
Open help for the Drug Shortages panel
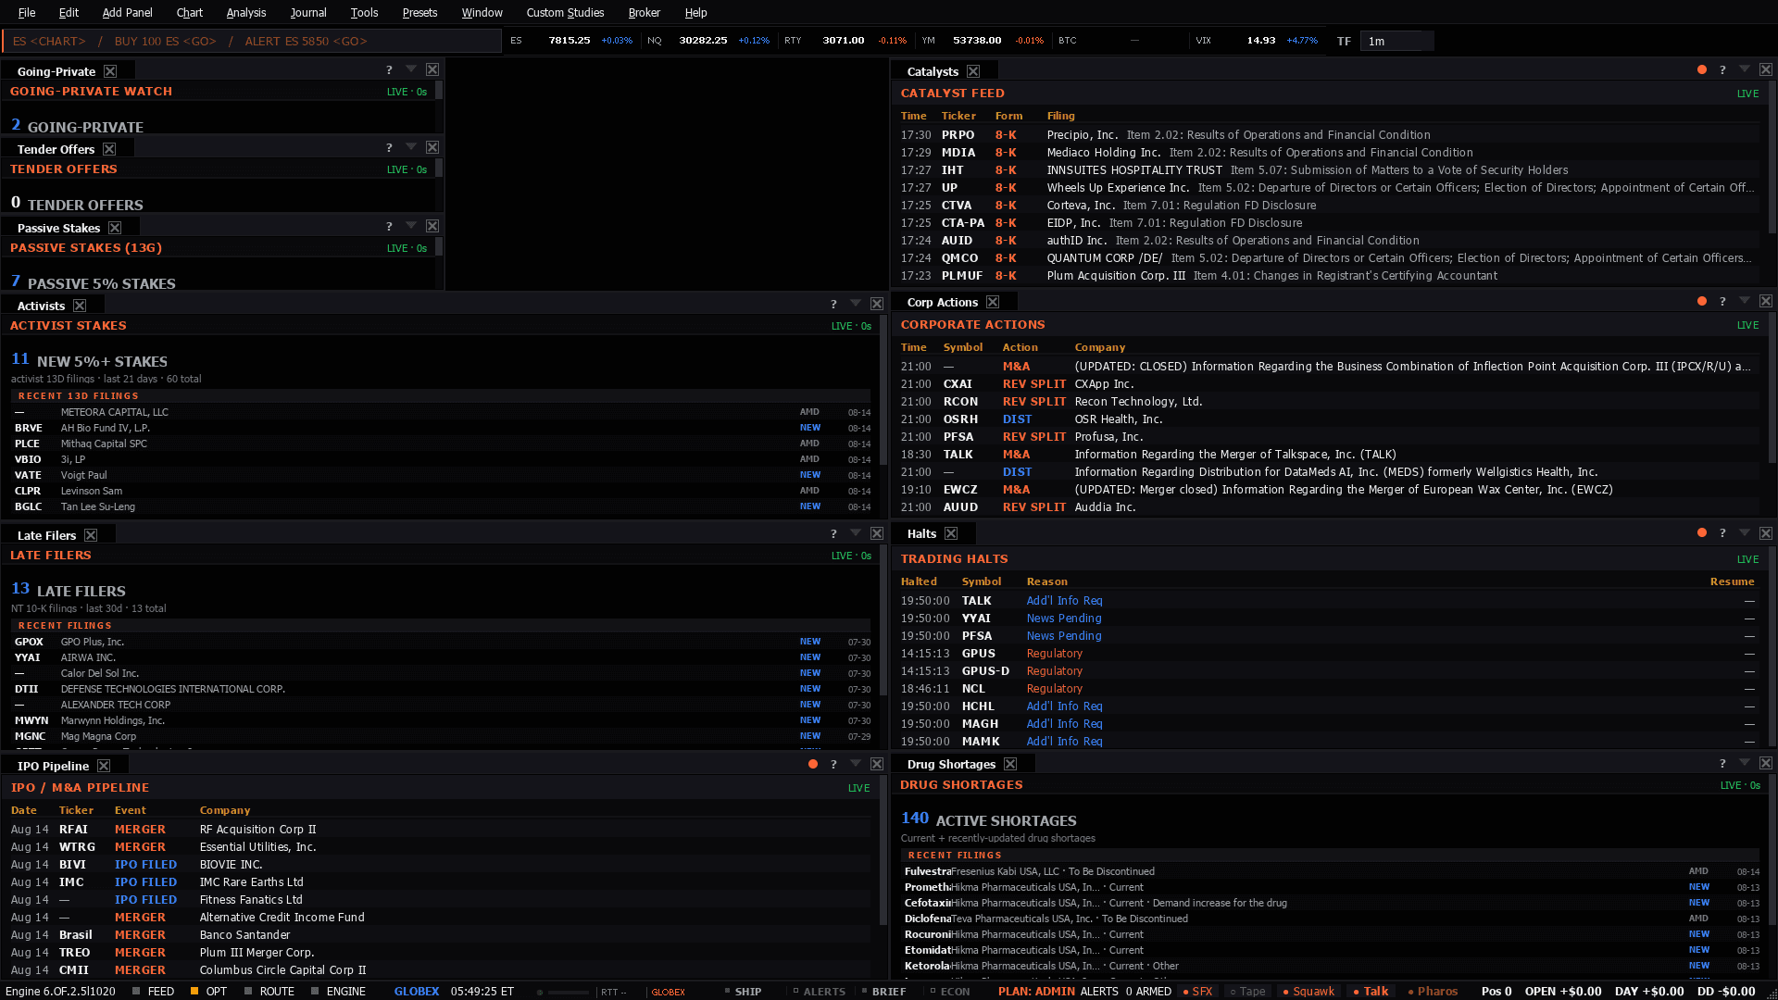1722,763
